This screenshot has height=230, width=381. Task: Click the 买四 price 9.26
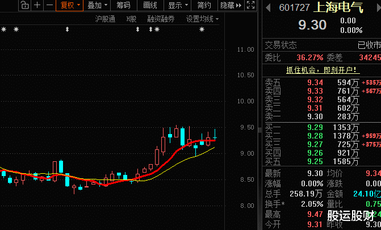[x=315, y=153]
